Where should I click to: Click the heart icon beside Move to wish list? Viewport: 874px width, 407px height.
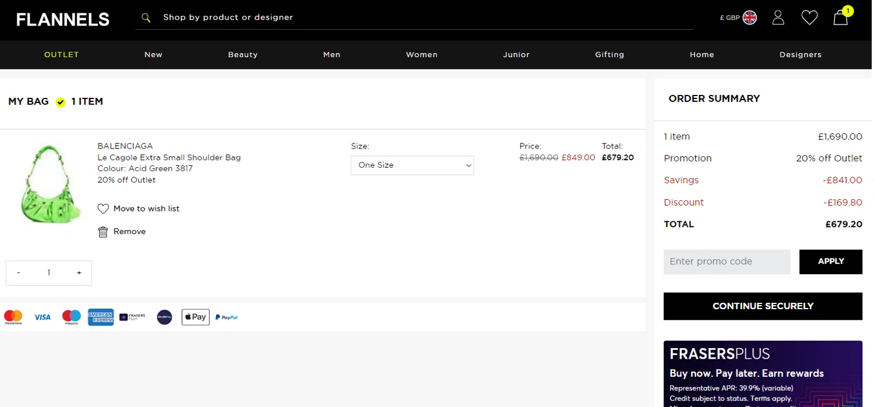tap(103, 209)
